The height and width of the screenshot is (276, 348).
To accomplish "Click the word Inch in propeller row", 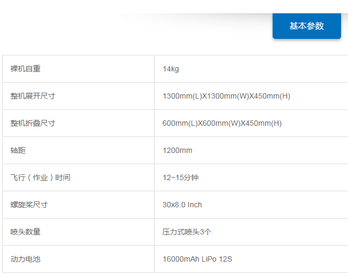I will 195,205.
